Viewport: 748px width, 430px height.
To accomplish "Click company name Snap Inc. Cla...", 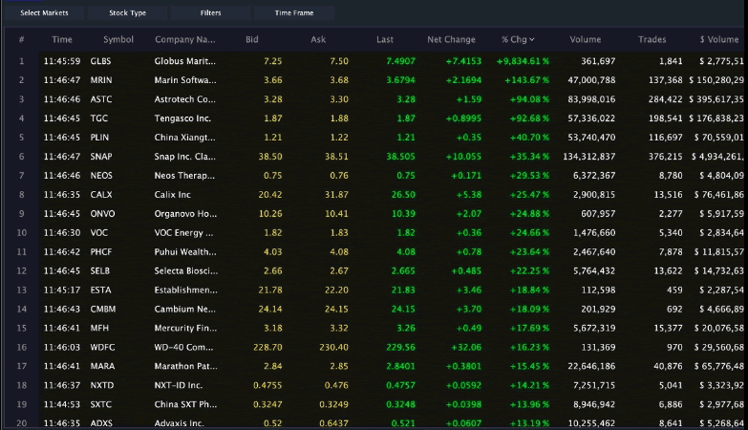I will coord(185,157).
